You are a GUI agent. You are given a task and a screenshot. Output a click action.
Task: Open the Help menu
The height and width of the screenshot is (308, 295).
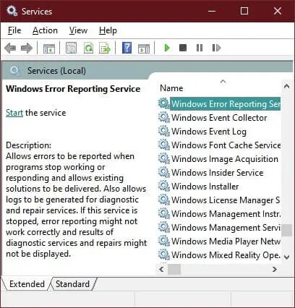pyautogui.click(x=108, y=30)
